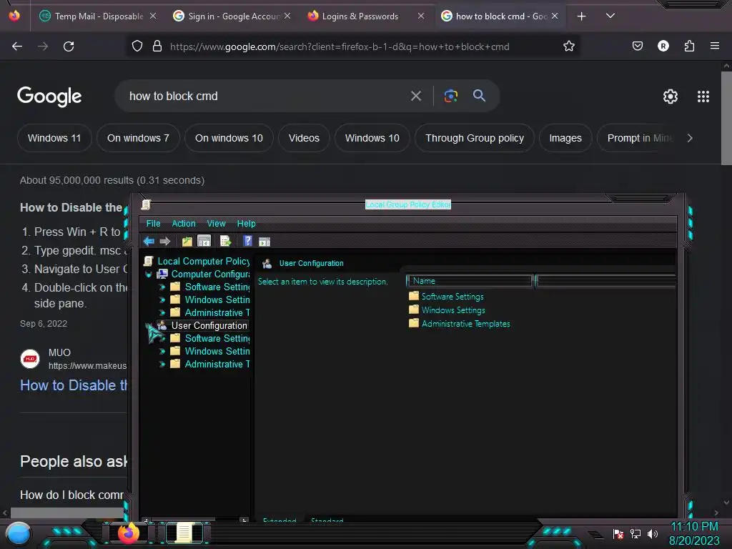Image resolution: width=732 pixels, height=549 pixels.
Task: Select the User Configuration tree node
Action: coord(209,325)
